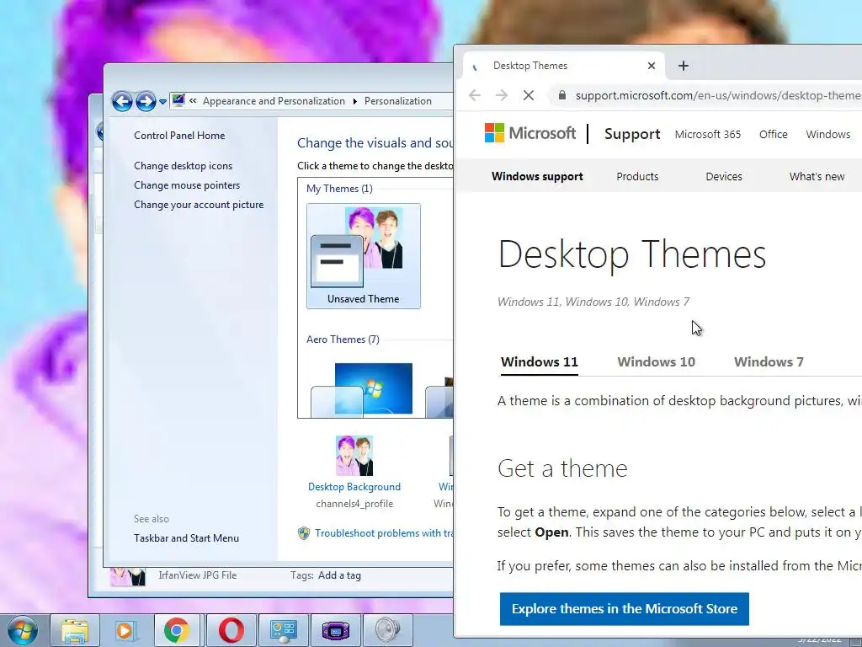Open the Devices sub-navigation item

pos(723,176)
